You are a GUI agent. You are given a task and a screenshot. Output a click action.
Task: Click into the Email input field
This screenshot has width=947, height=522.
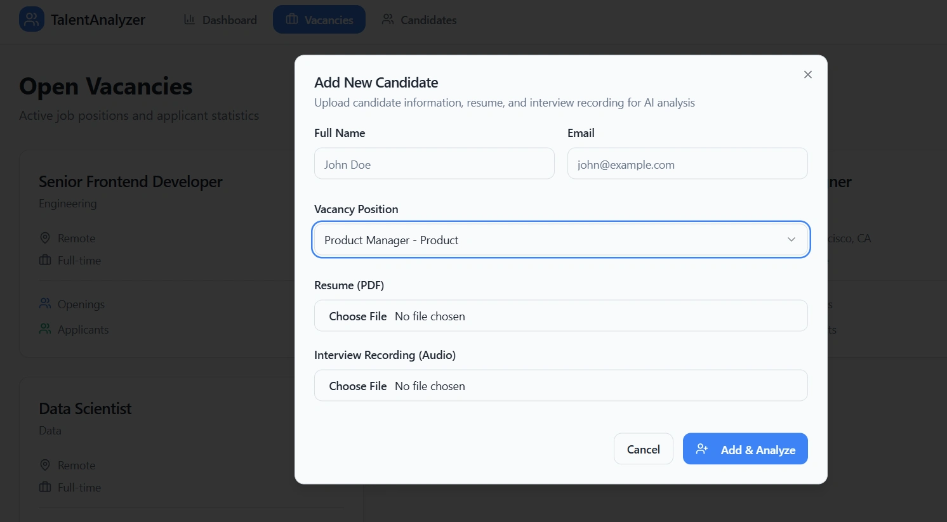pos(687,164)
